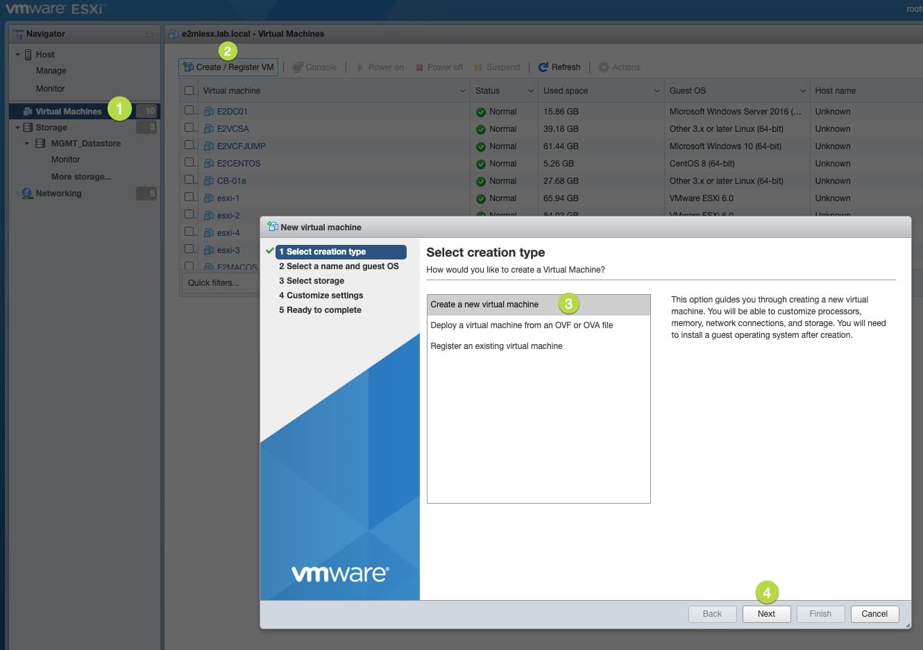
Task: Collapse the Navigator panel with the minimize icon
Action: (149, 34)
